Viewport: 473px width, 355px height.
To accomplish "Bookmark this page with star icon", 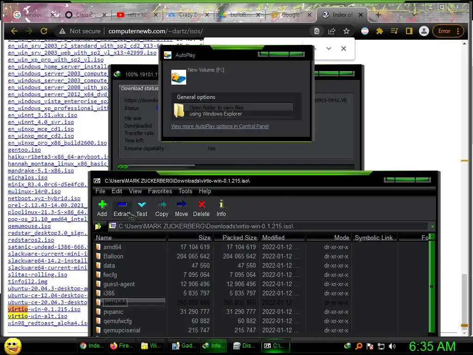I will coord(346,31).
